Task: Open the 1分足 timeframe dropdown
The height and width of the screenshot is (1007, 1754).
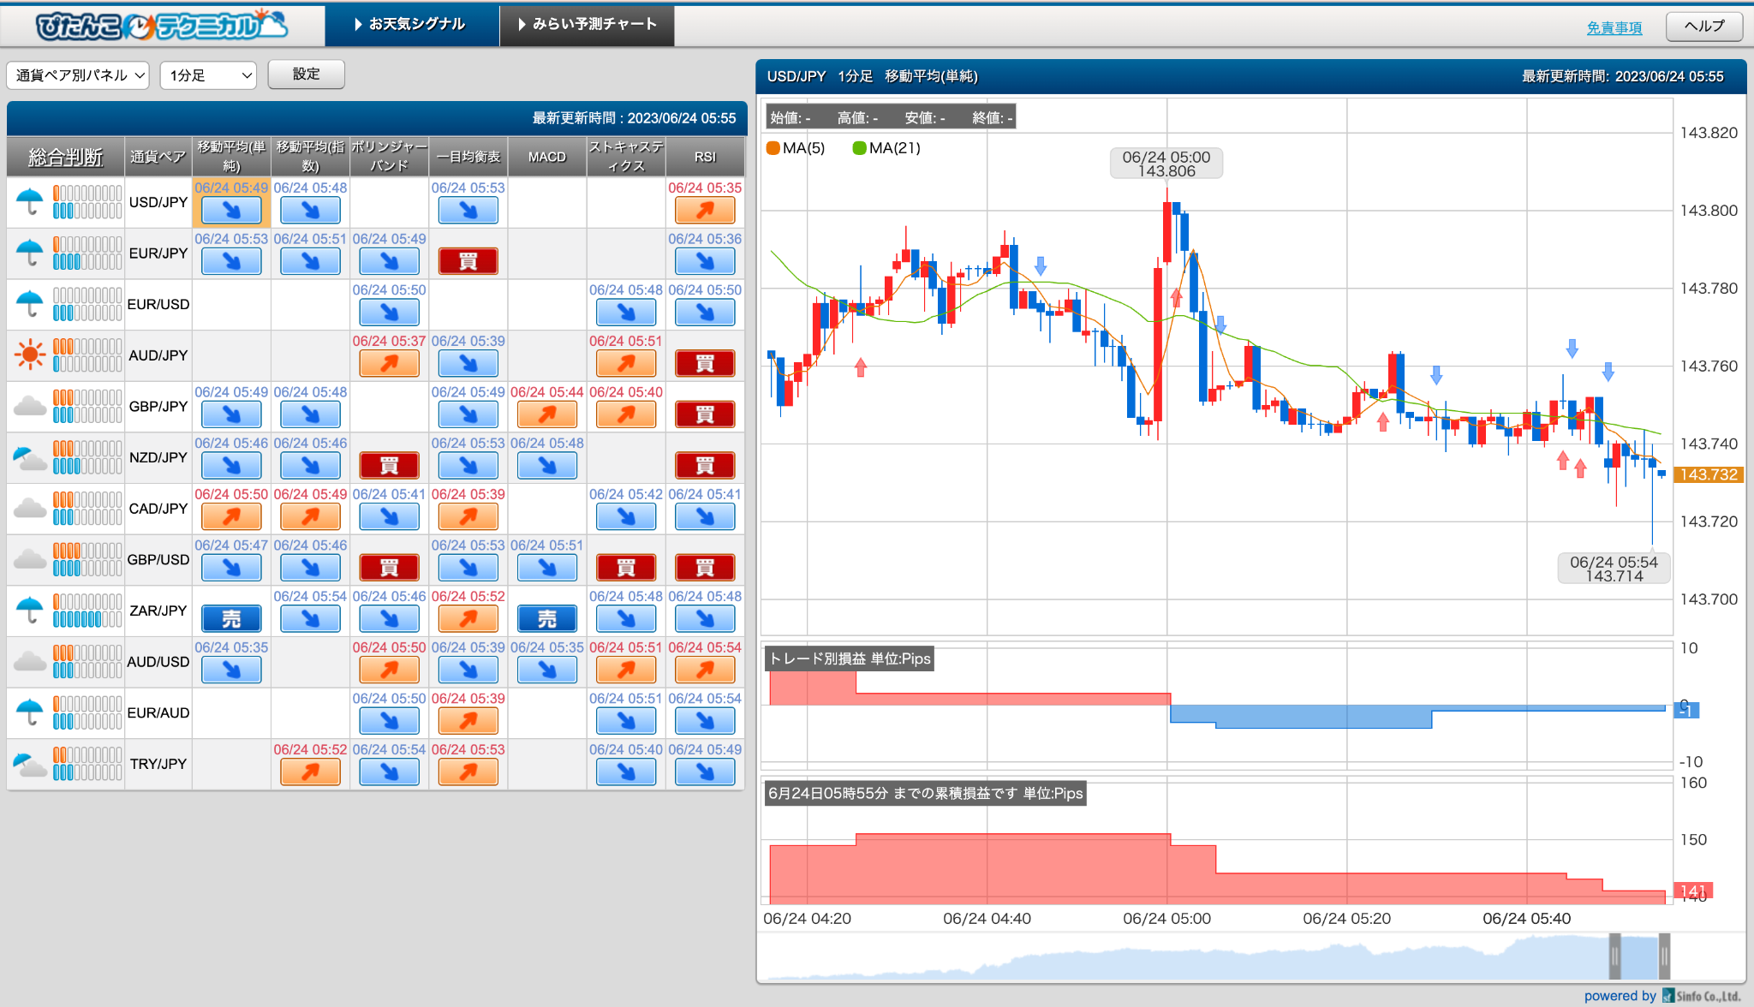Action: pos(209,75)
